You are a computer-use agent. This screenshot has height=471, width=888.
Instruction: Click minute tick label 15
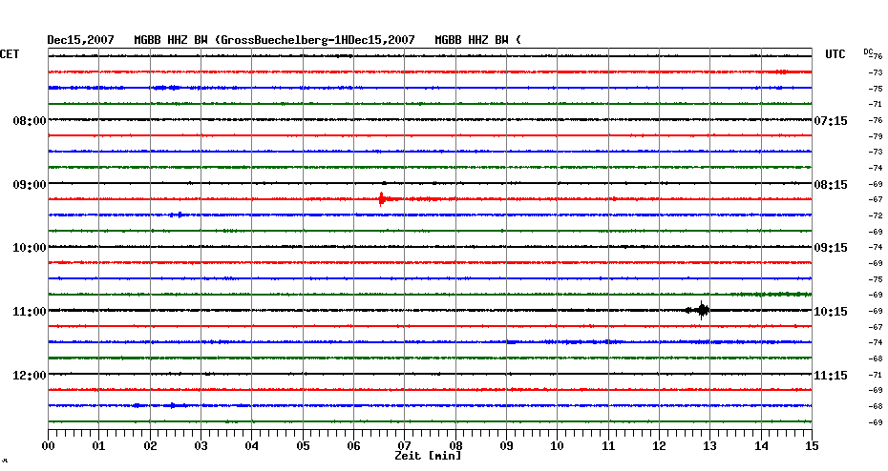pos(812,445)
